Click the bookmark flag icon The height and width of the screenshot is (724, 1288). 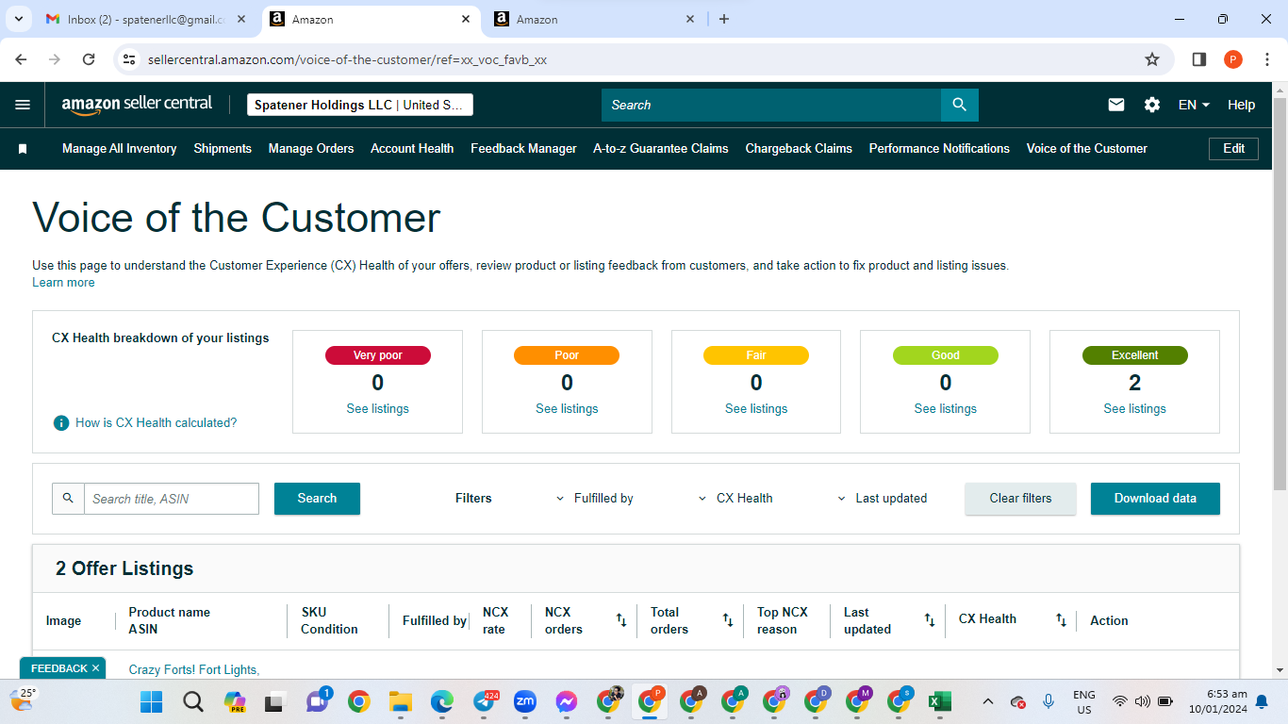[23, 149]
